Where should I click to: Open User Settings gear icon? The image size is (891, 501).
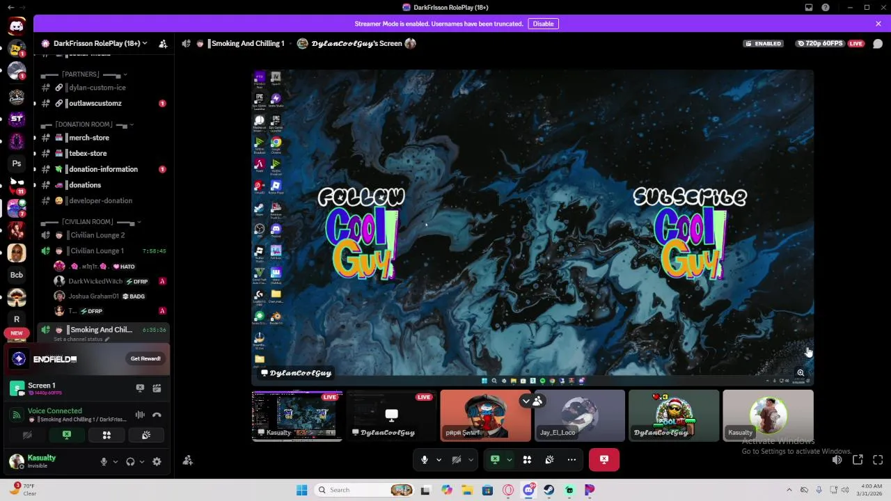[157, 461]
